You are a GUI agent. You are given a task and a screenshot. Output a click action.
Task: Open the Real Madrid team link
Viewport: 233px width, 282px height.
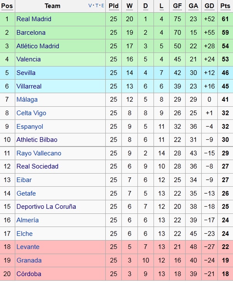coord(34,19)
